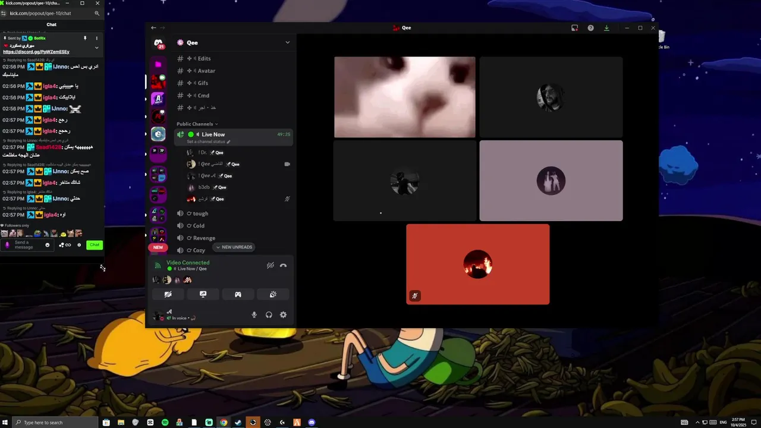Edit channel status pencil under Live Now
The height and width of the screenshot is (428, 761).
(228, 142)
